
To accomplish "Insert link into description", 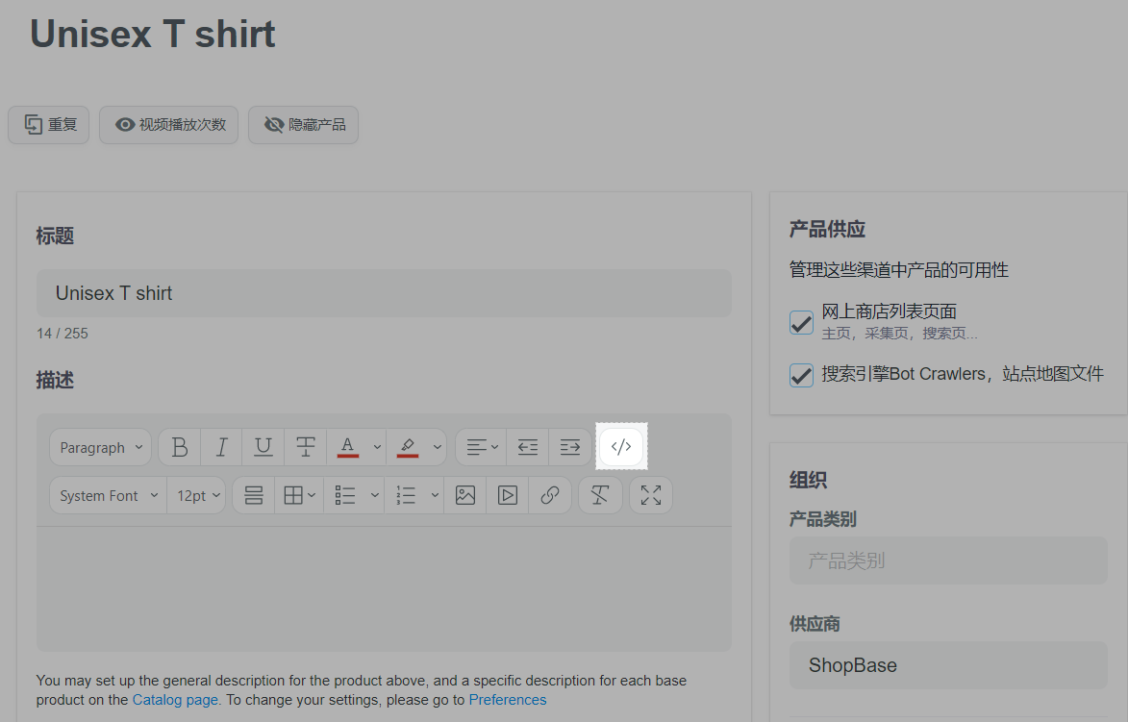I will click(x=550, y=495).
